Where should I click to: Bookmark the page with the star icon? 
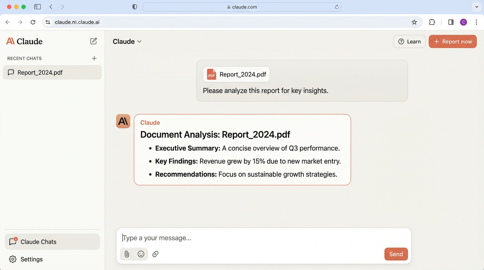pos(414,22)
